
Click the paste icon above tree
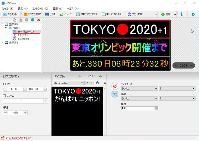21,20
